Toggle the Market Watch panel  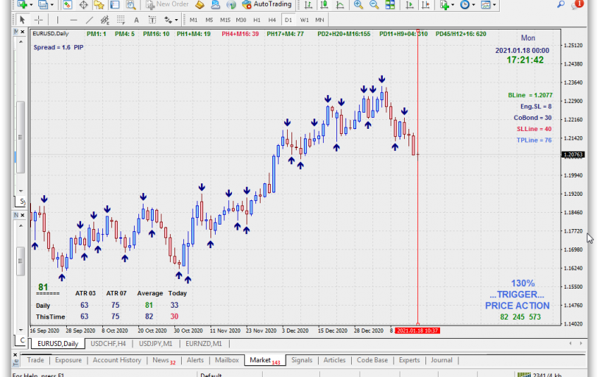click(x=68, y=4)
